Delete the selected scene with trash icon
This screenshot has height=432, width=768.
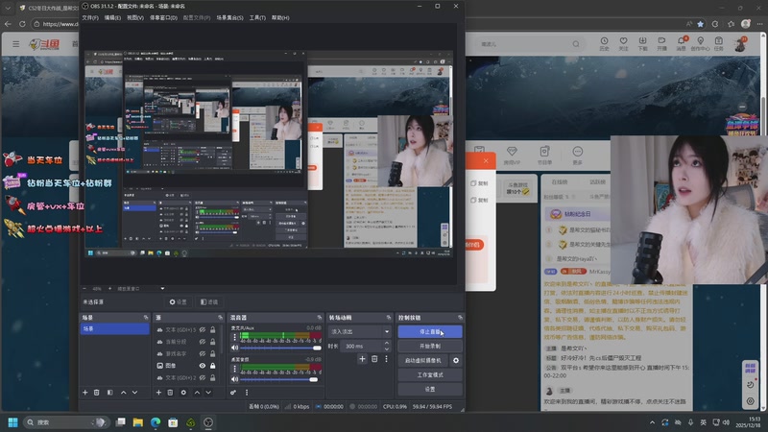97,393
